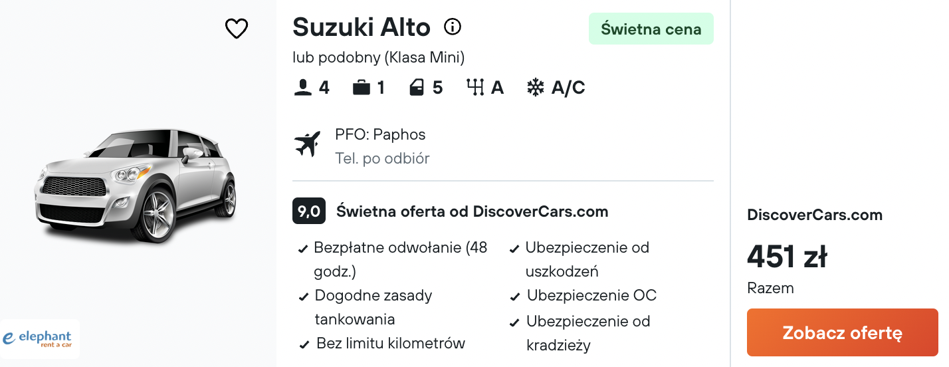
Task: Click the PFO: Paphos location text
Action: [x=380, y=134]
